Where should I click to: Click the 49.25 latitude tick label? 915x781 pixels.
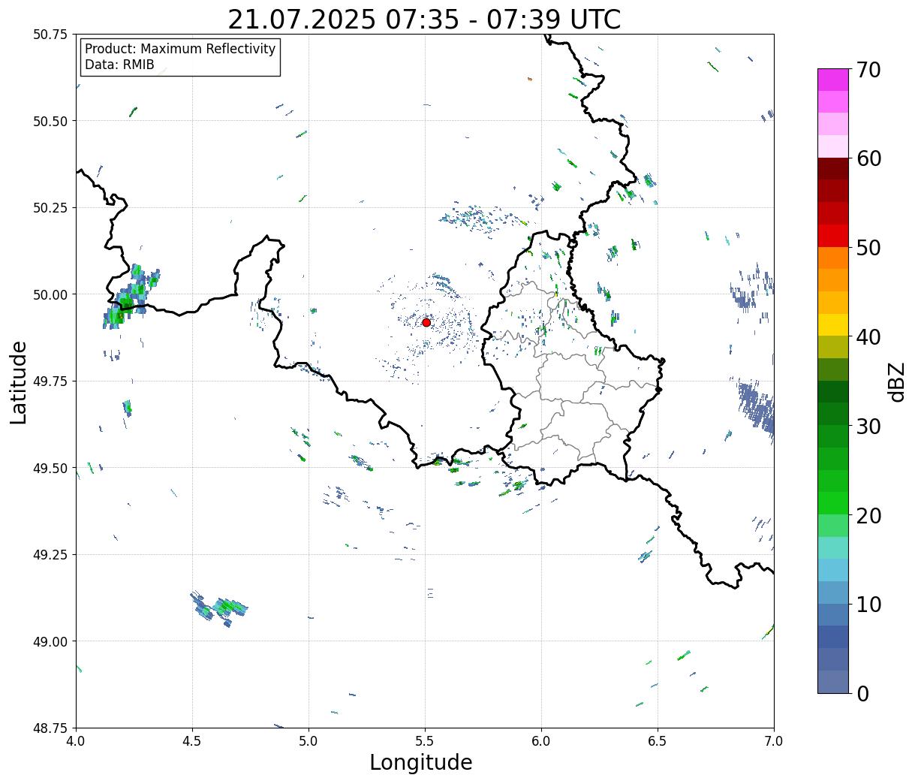tap(50, 555)
